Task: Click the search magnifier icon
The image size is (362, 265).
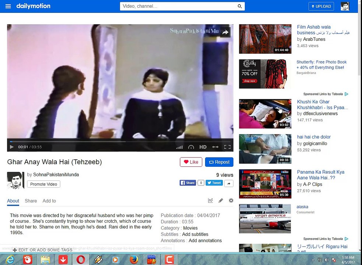Action: [x=240, y=6]
